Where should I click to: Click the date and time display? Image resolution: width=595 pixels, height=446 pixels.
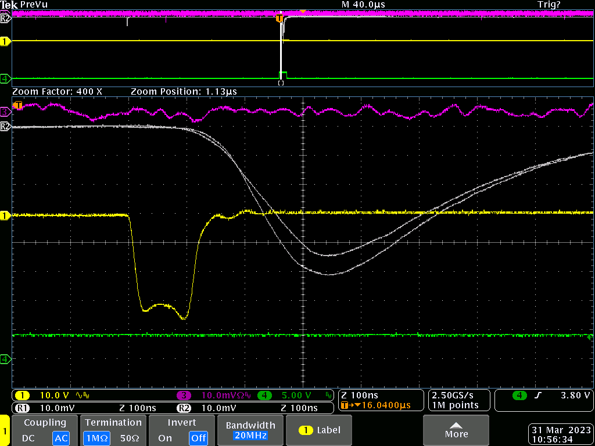tap(560, 435)
